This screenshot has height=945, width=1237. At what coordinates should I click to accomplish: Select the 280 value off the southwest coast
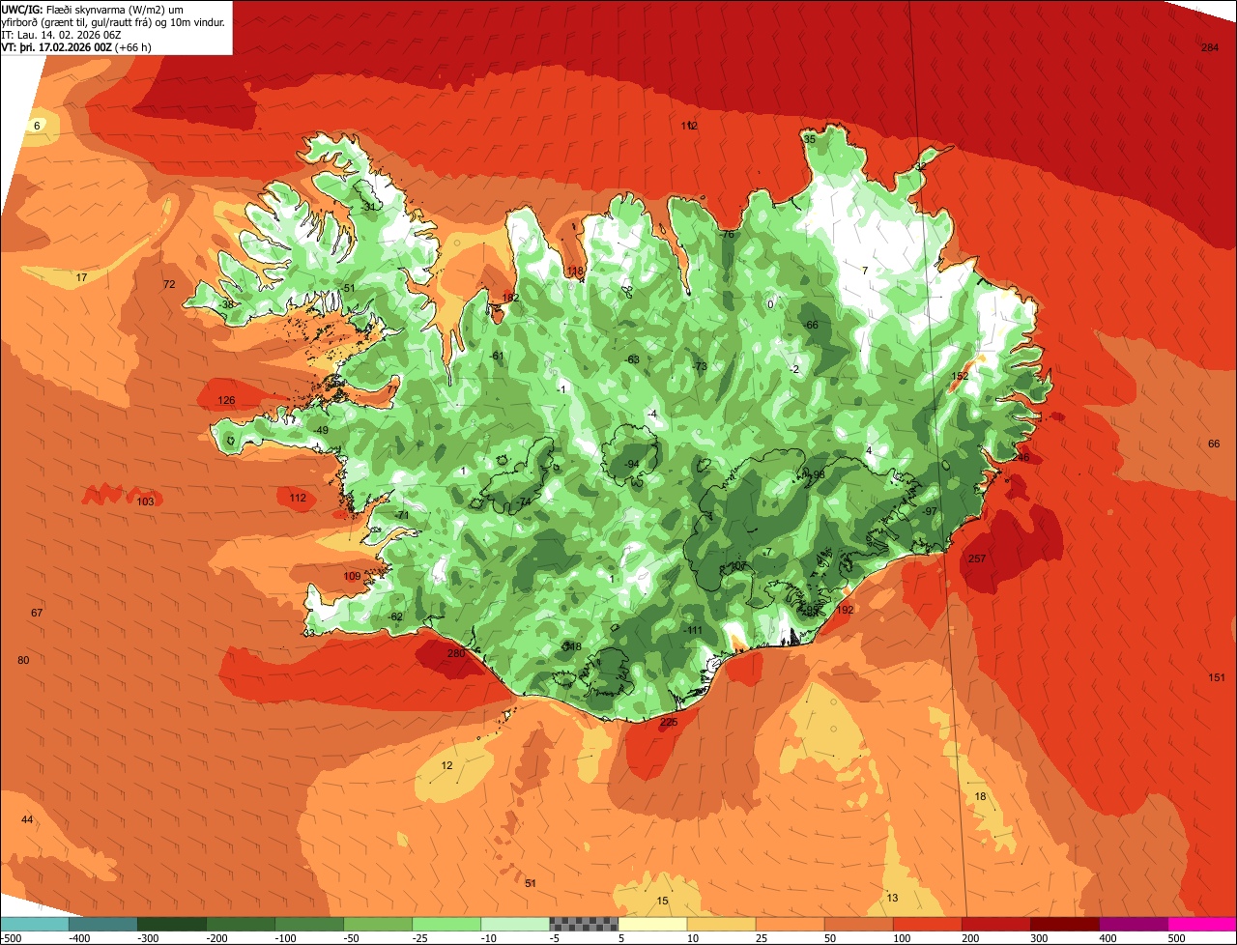coord(457,654)
